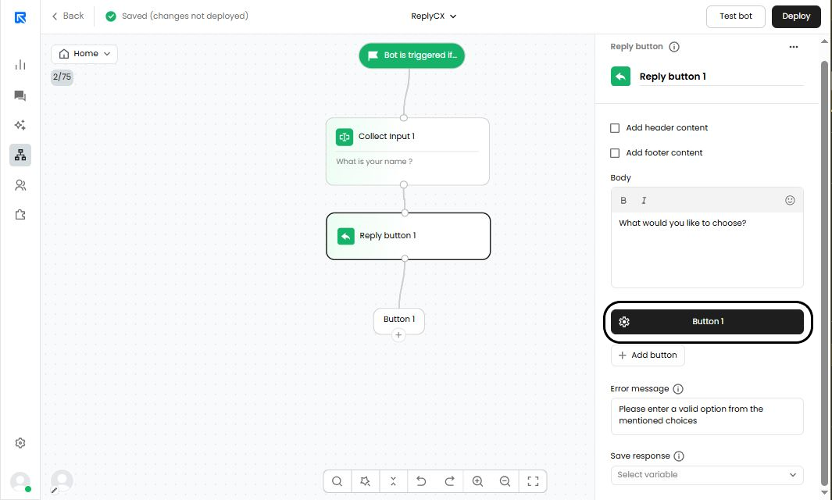
Task: Click the Error message text field
Action: pyautogui.click(x=707, y=416)
